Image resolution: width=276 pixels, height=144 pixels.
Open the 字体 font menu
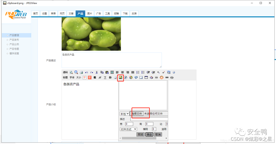[x=72, y=78]
